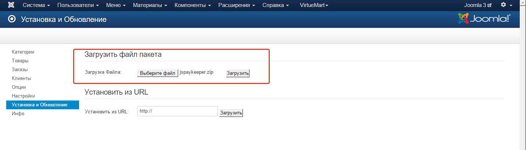Open the Меню dropdown
Screen dimensions: 526x150
point(116,6)
